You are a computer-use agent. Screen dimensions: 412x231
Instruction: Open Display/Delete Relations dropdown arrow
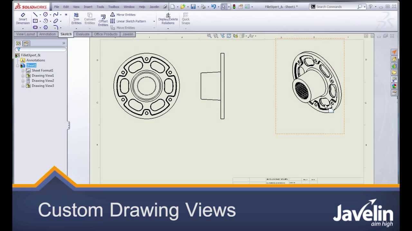[168, 28]
